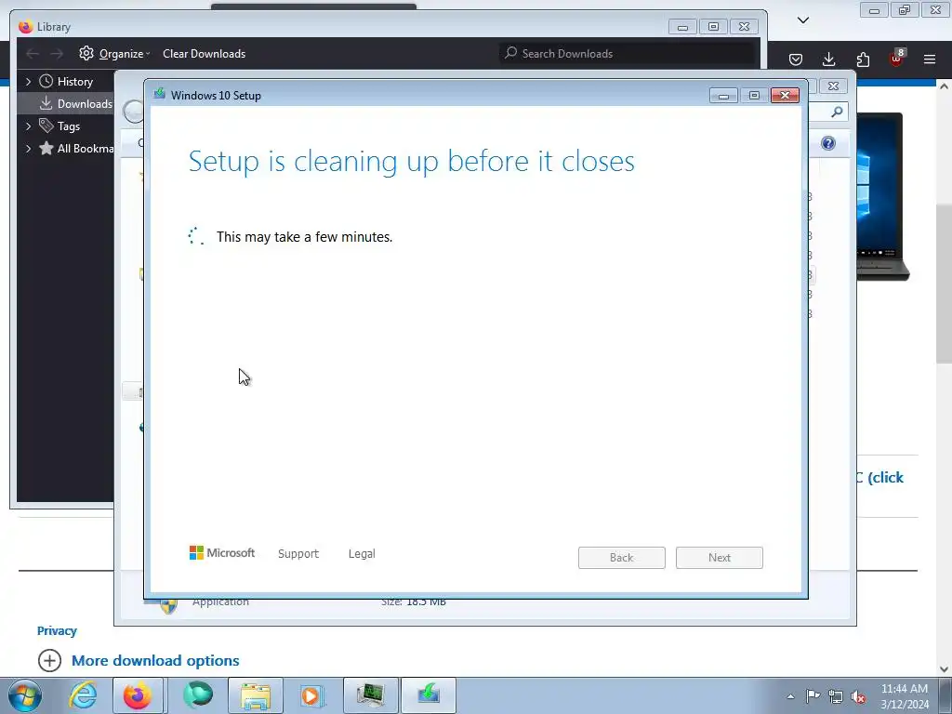Open the Firefox list all tabs chevron

[x=803, y=20]
